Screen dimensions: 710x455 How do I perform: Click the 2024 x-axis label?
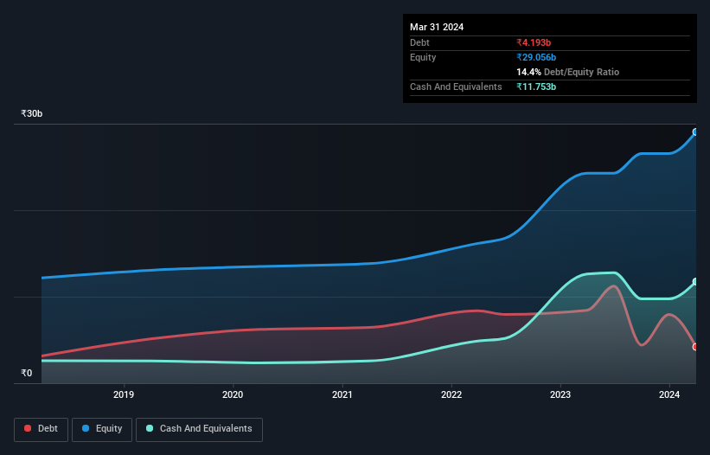point(669,394)
